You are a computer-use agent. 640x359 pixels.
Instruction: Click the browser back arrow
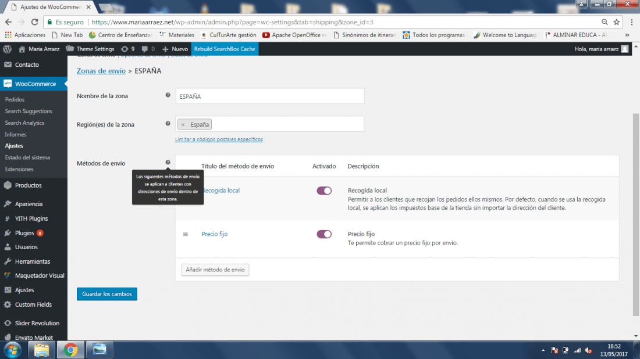8,22
